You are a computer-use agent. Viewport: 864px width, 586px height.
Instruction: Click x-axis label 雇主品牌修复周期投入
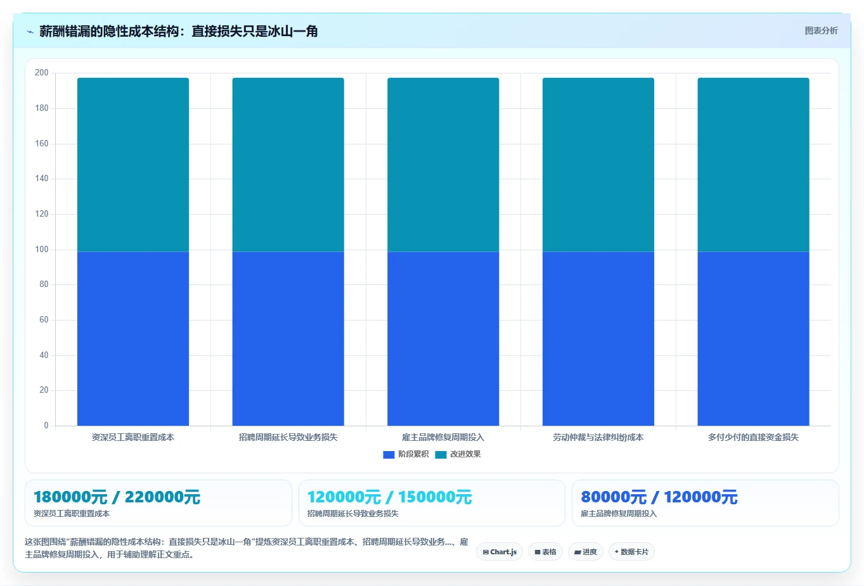[443, 437]
